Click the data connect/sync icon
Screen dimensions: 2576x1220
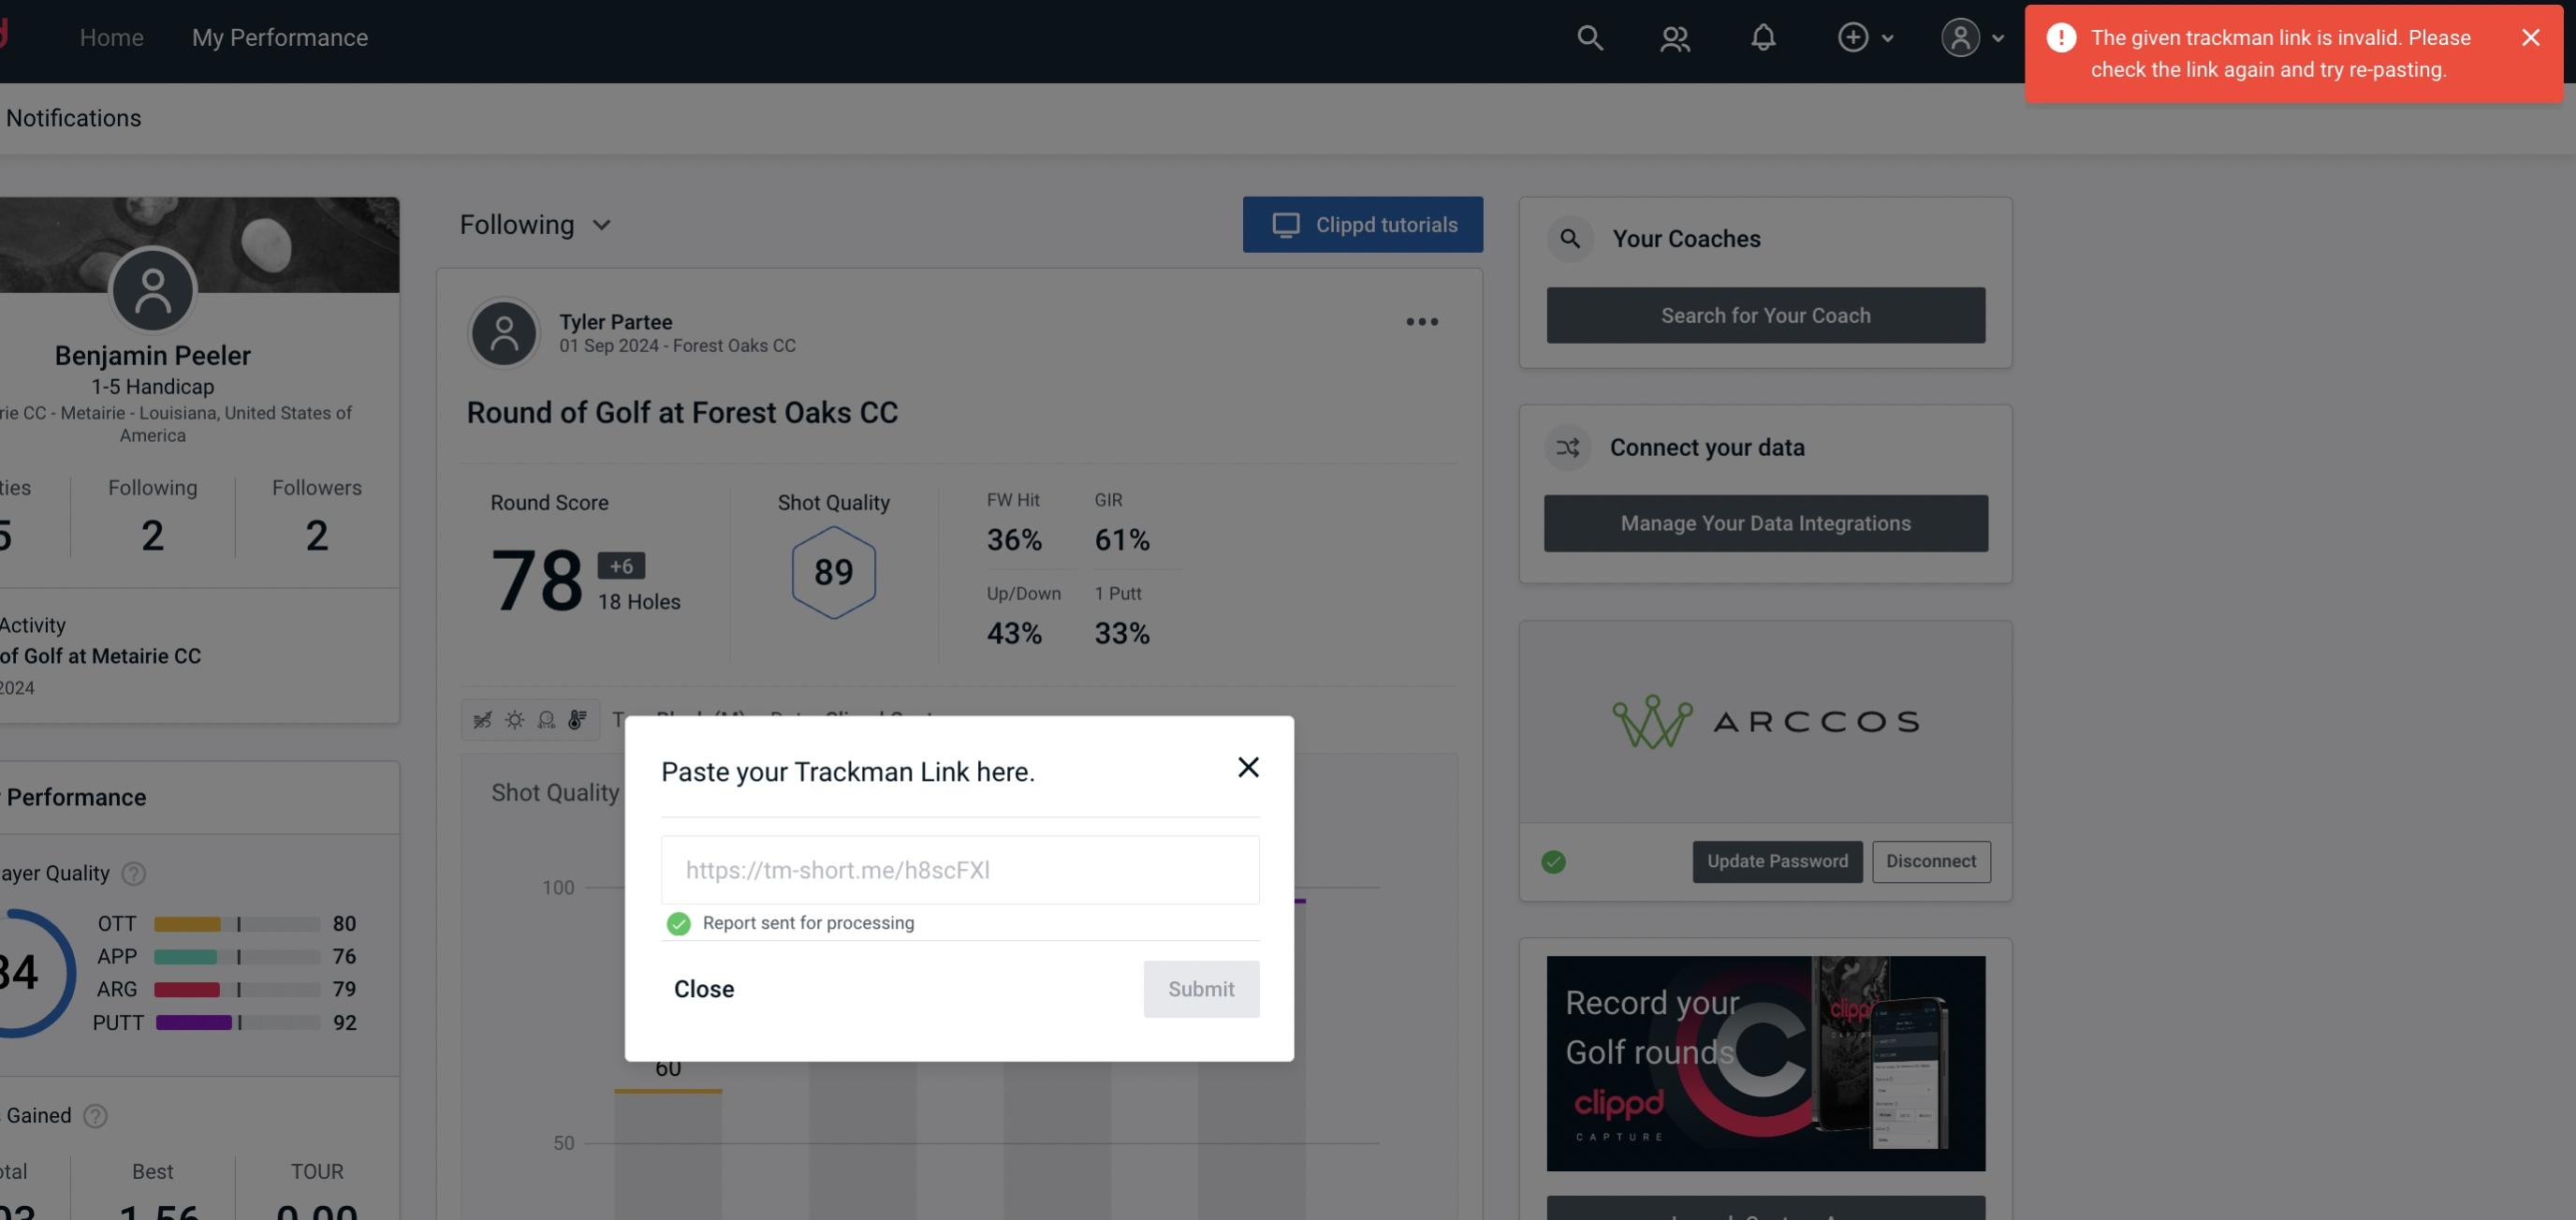pyautogui.click(x=1567, y=448)
